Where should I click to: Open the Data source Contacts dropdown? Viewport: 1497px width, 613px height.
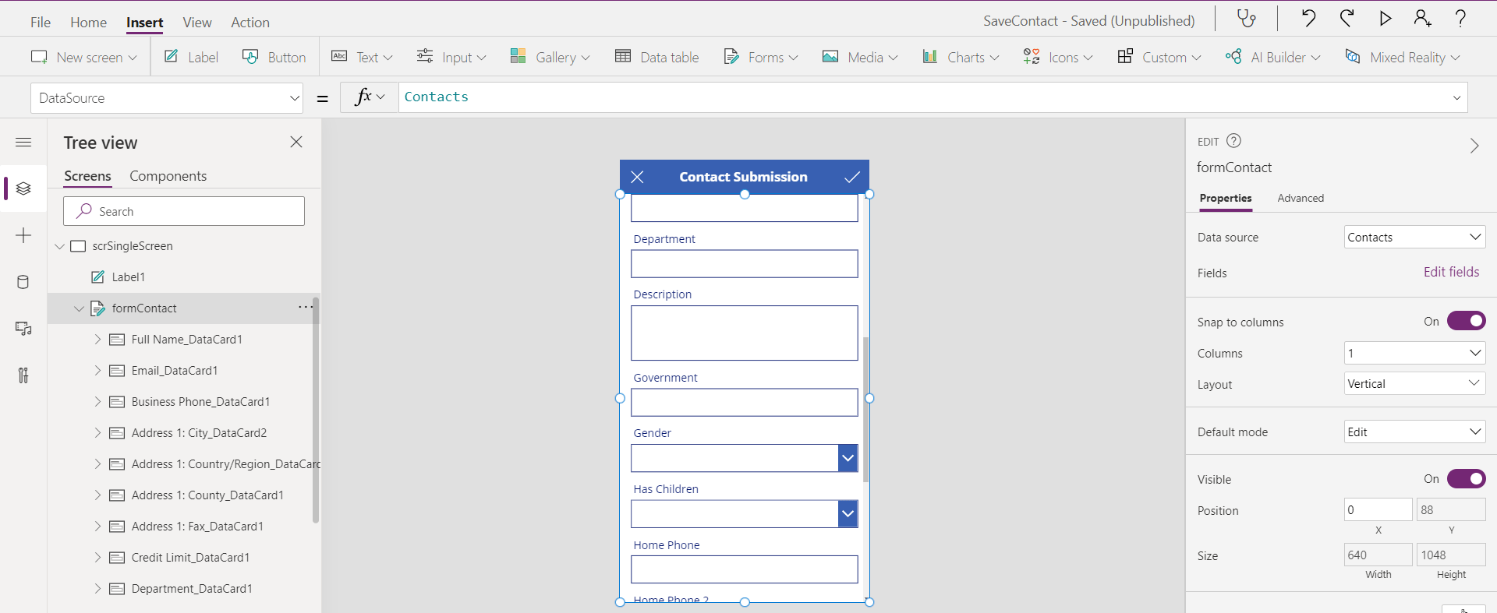[x=1414, y=237]
